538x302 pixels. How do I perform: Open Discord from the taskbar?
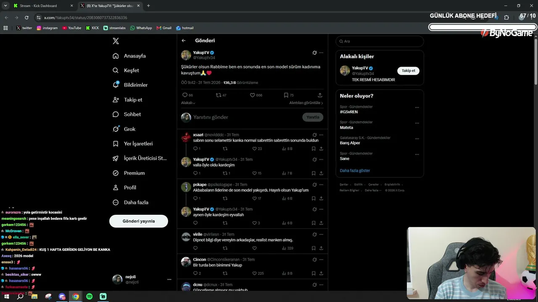[x=62, y=297]
